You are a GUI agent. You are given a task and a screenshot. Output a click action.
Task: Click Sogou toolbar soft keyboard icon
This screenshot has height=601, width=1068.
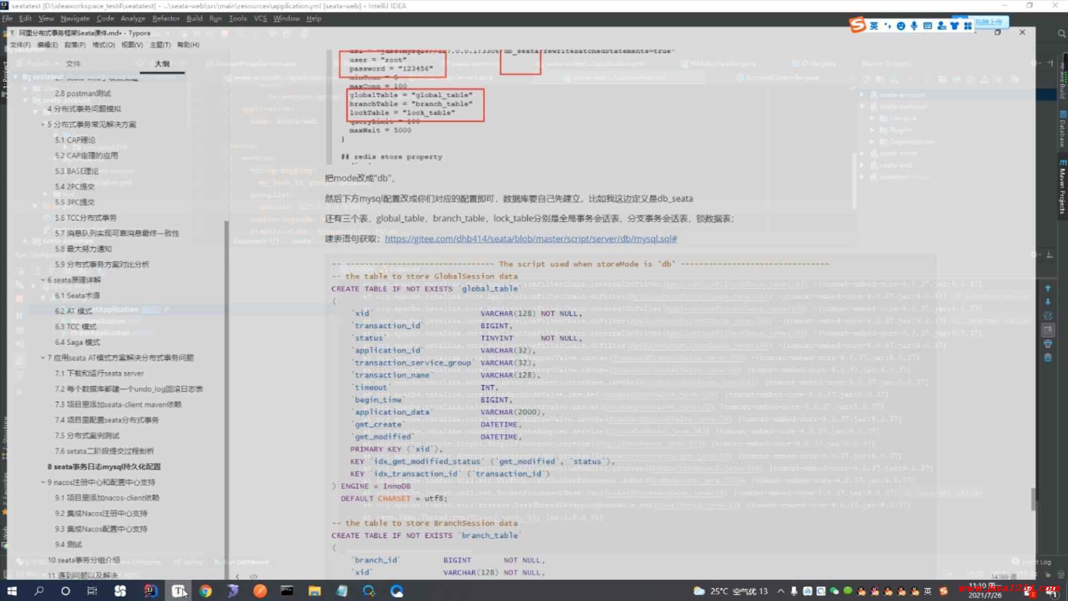tap(927, 26)
